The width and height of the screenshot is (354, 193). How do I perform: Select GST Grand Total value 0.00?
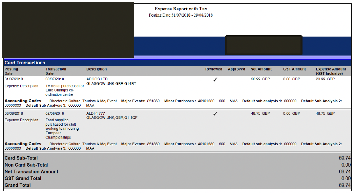pos(346,178)
